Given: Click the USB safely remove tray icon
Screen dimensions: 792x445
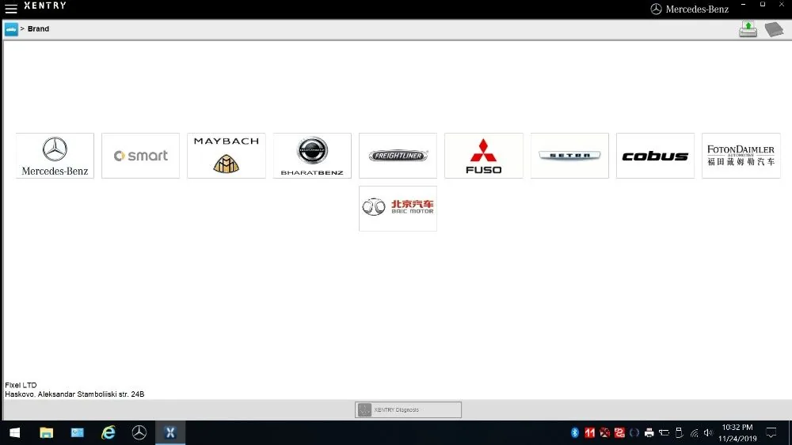Looking at the screenshot, I should point(679,432).
